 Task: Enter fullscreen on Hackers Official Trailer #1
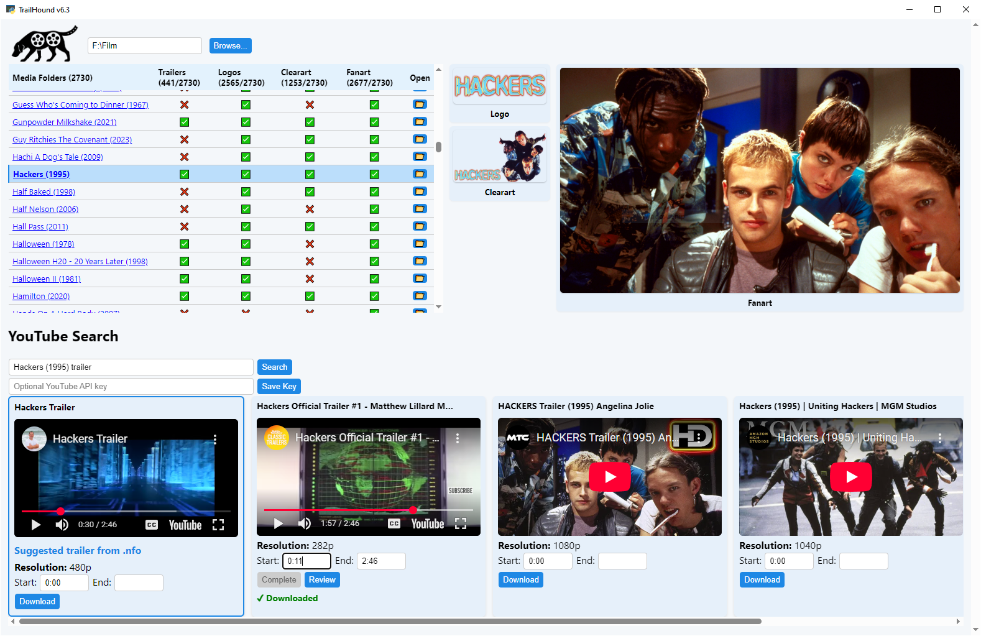[x=461, y=523]
